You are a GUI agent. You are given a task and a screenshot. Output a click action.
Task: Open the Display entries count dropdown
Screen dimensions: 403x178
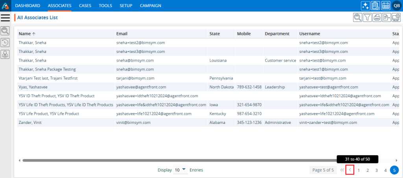point(181,170)
